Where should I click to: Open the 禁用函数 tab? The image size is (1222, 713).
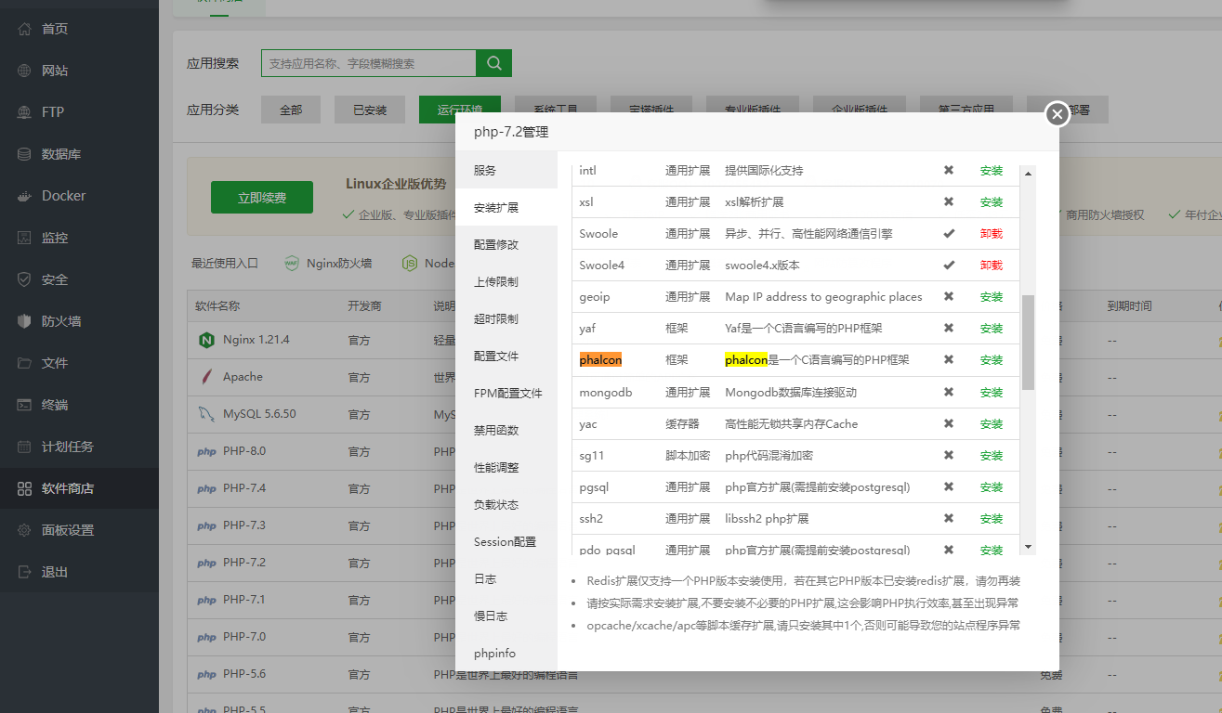(506, 430)
